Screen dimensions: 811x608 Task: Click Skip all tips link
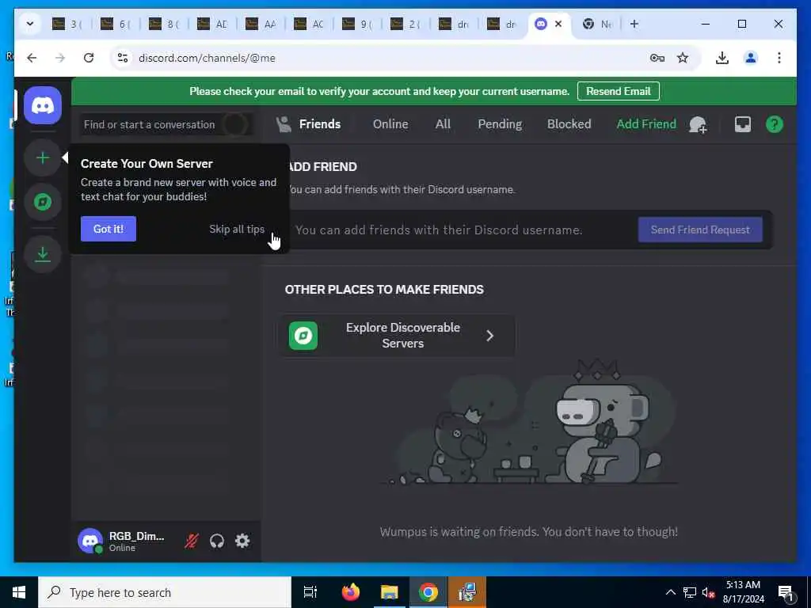pyautogui.click(x=236, y=229)
